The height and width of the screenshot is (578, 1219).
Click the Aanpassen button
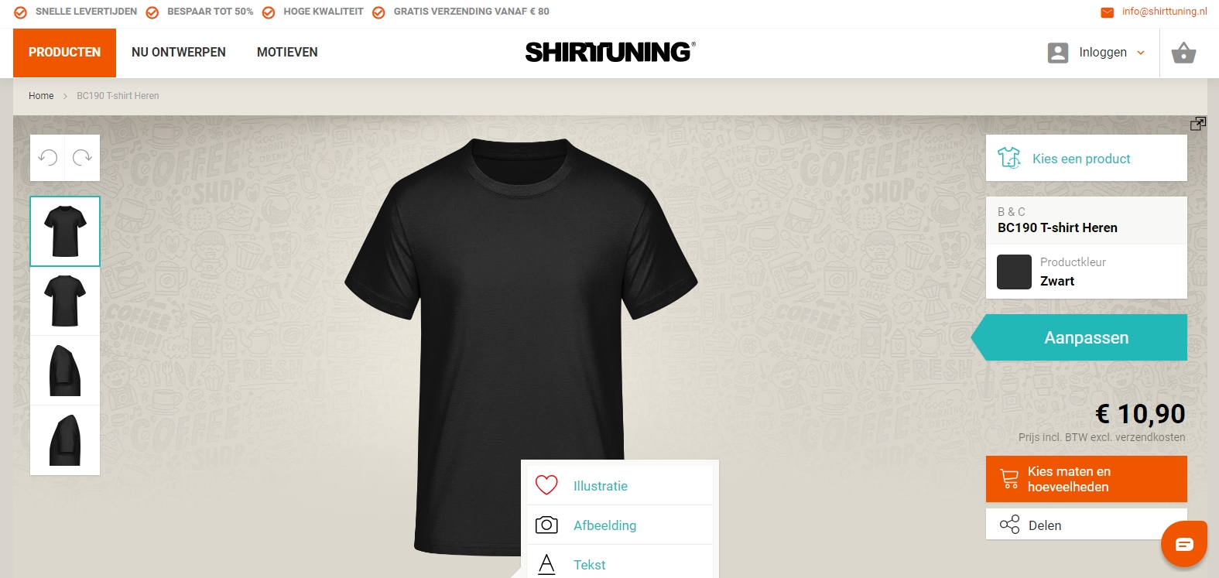pos(1080,337)
